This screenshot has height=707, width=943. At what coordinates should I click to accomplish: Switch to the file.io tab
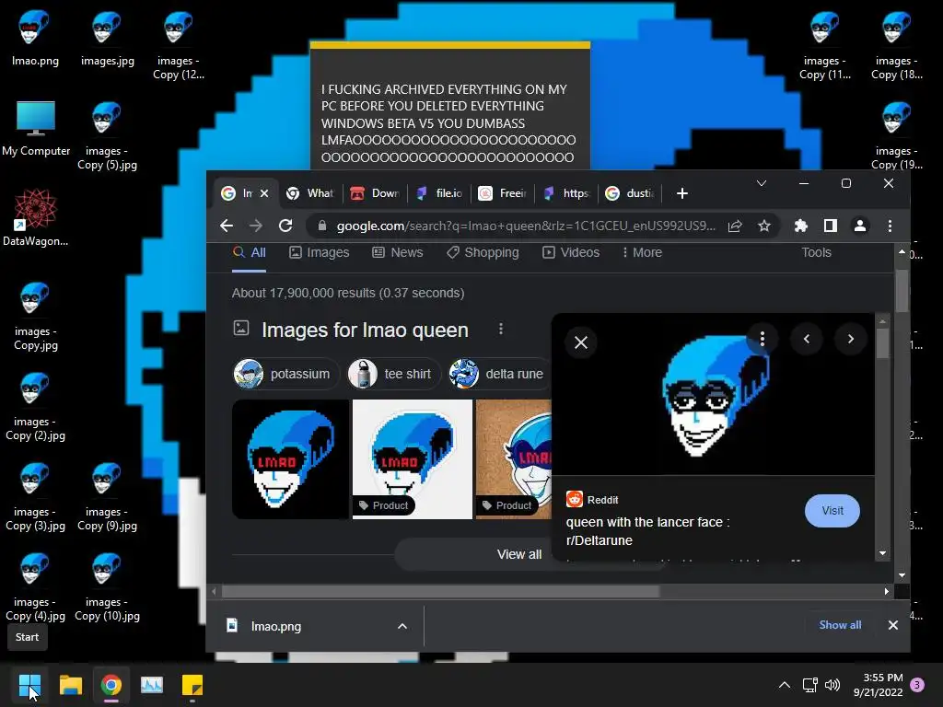tap(440, 193)
